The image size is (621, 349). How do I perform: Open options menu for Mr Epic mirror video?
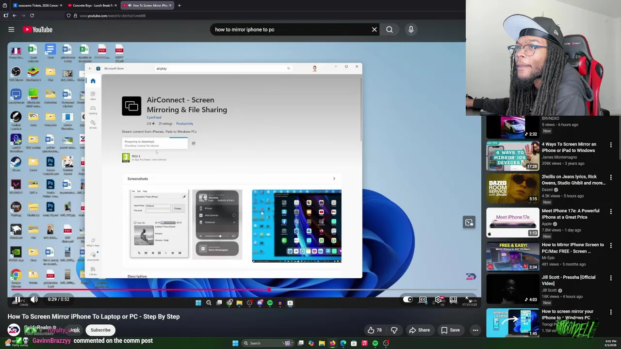click(x=611, y=245)
